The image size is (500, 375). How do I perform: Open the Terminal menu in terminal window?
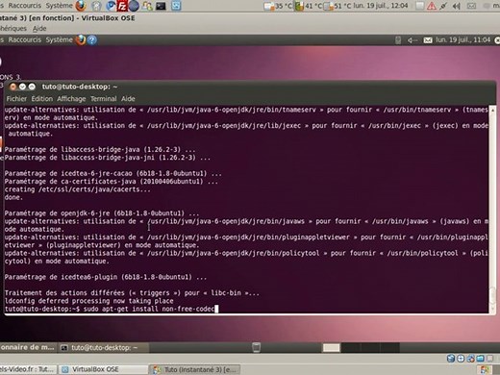[x=103, y=99]
